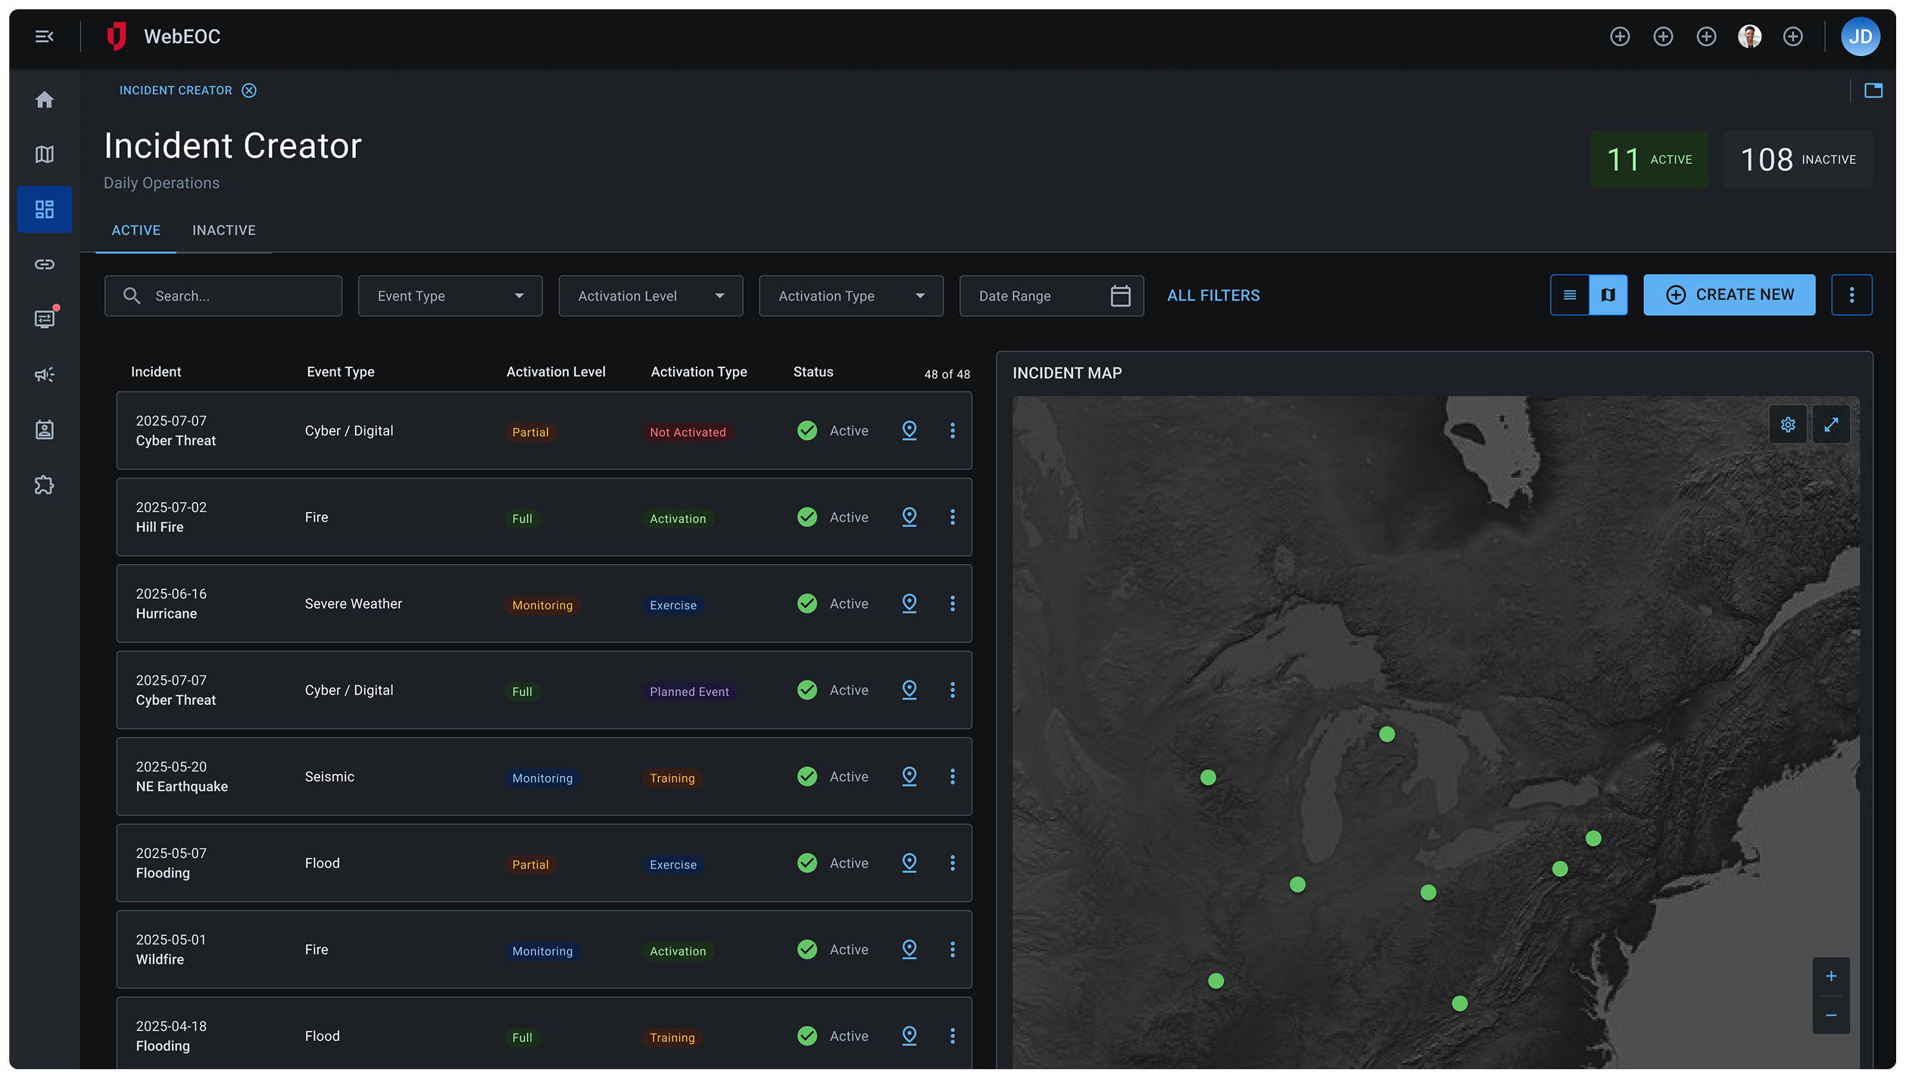Open map settings gear icon
Image resolution: width=1906 pixels, height=1079 pixels.
click(1788, 425)
